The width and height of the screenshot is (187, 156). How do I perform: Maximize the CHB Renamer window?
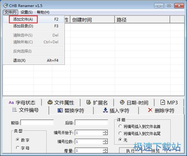pos(169,6)
